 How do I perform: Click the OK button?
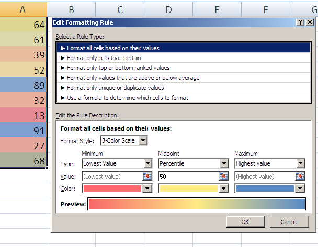tap(245, 222)
